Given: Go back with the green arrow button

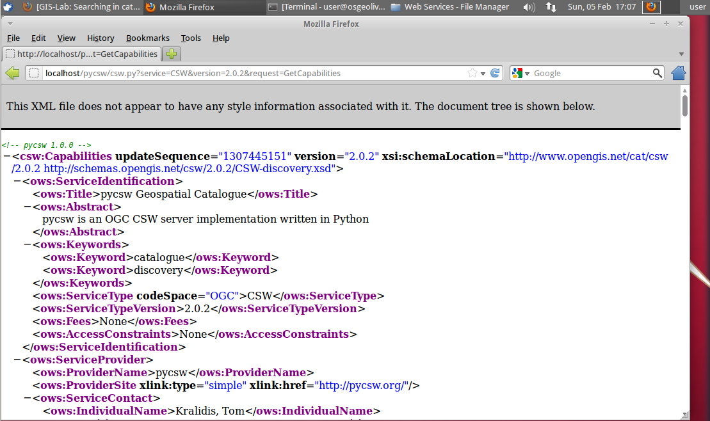Looking at the screenshot, I should pyautogui.click(x=13, y=73).
